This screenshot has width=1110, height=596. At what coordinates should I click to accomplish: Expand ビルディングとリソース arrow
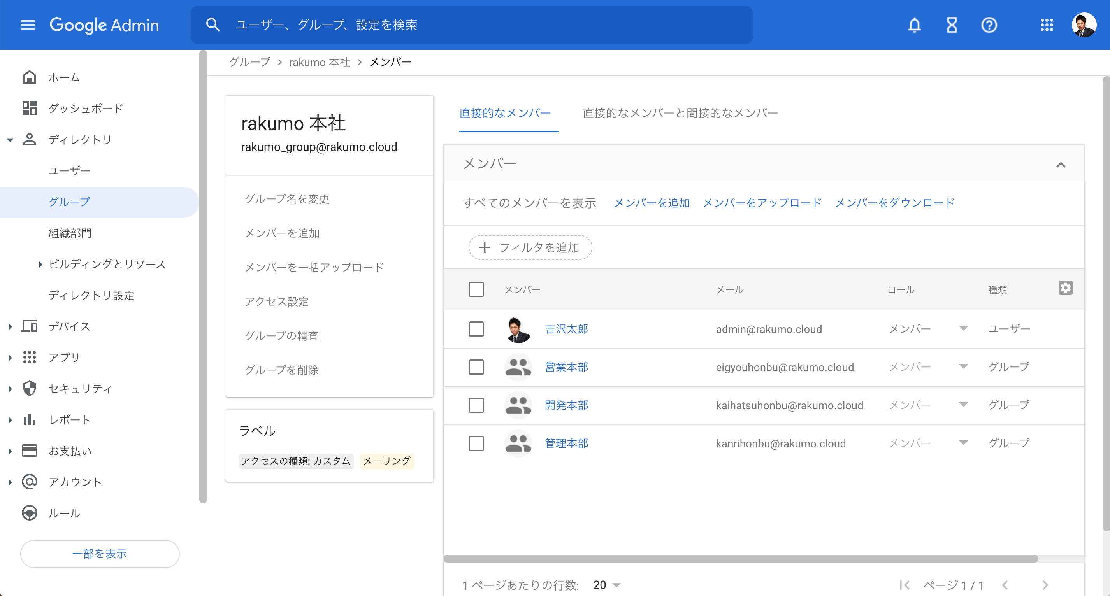point(40,264)
